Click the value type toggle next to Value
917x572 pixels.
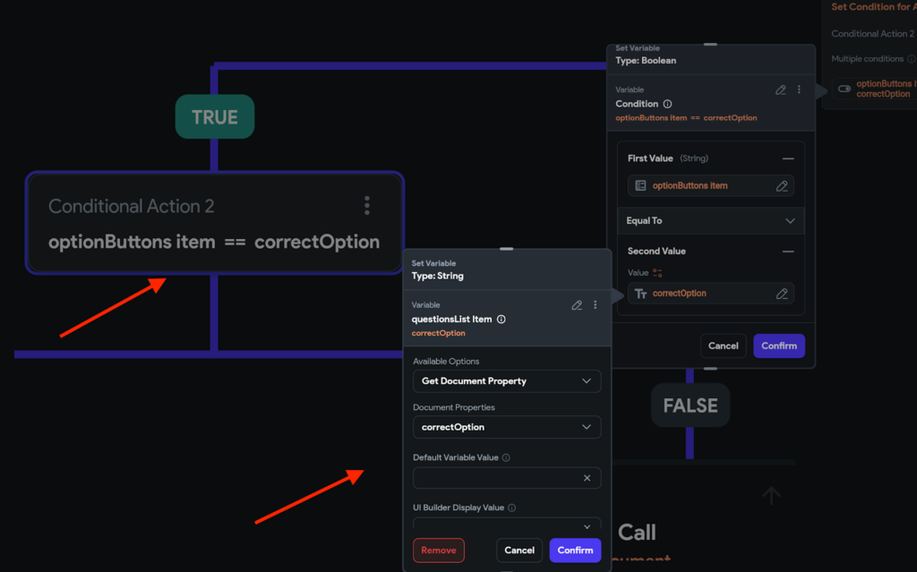[x=658, y=272]
